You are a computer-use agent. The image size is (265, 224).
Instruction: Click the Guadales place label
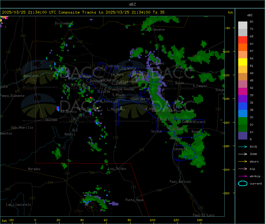tap(157, 63)
